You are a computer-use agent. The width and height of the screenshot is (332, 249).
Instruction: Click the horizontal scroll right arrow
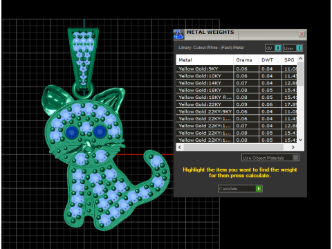[293, 147]
